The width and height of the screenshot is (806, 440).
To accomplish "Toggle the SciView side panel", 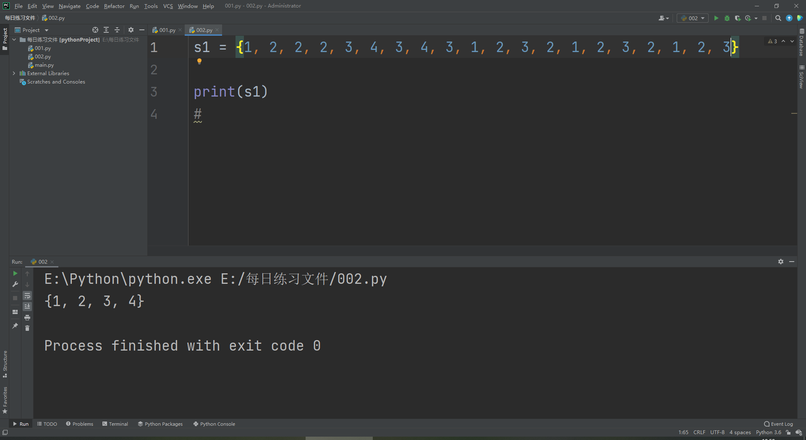I will (801, 77).
